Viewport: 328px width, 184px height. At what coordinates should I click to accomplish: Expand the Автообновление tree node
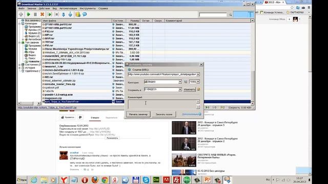click(x=23, y=39)
